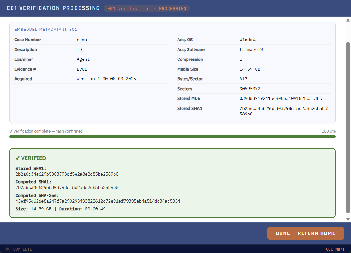
Task: Click the check mark beside VERIFIED
Action: 17,158
